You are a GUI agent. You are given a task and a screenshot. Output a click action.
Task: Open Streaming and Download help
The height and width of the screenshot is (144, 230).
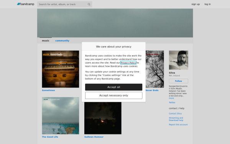[x=176, y=119]
